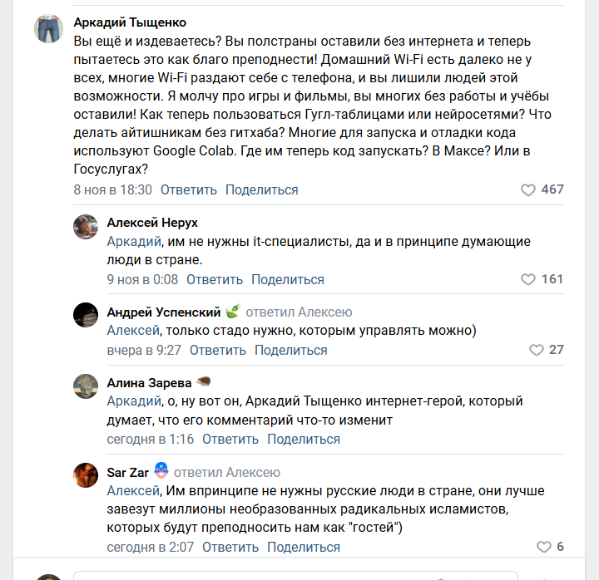Open the '8 ноя в 18:30' timestamp link
Image resolution: width=599 pixels, height=580 pixels.
[x=112, y=190]
